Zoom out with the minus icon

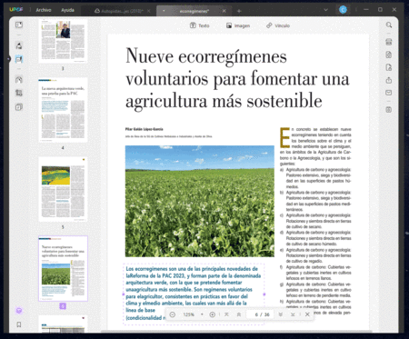click(173, 314)
